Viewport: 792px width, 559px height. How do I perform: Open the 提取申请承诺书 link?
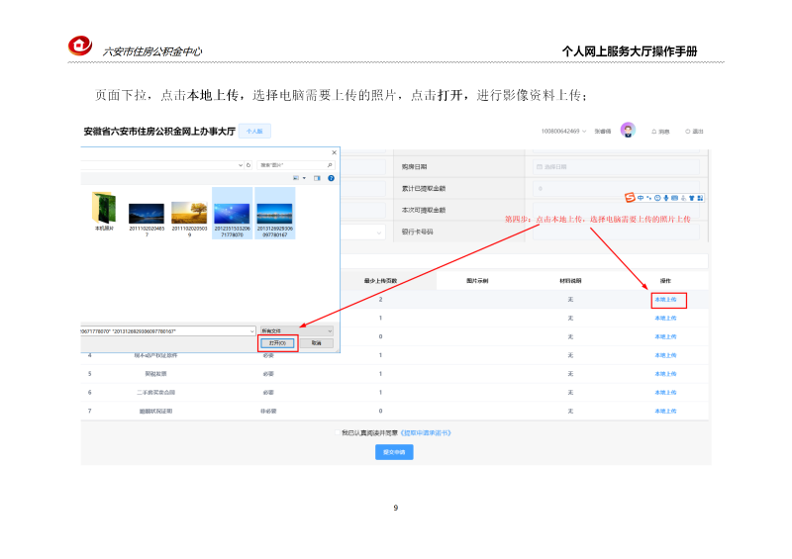click(426, 432)
